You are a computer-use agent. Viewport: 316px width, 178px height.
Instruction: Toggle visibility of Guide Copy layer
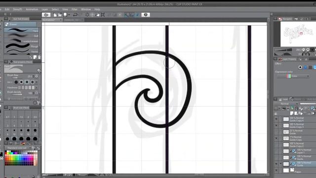pos(276,138)
